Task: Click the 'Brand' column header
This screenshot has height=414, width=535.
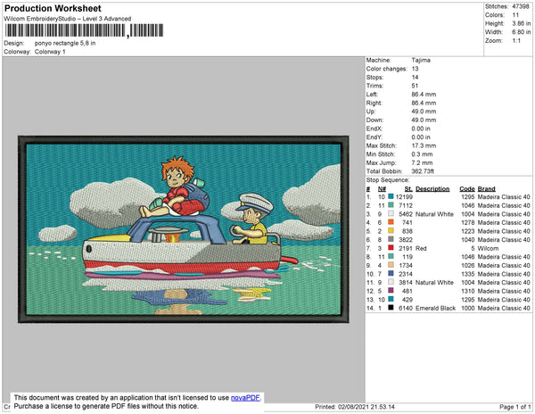Action: 486,189
